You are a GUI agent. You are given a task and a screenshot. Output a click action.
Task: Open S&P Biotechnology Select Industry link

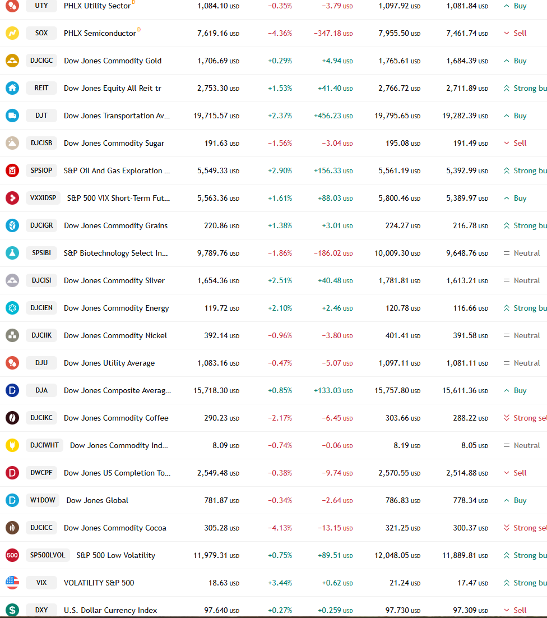[x=116, y=253]
